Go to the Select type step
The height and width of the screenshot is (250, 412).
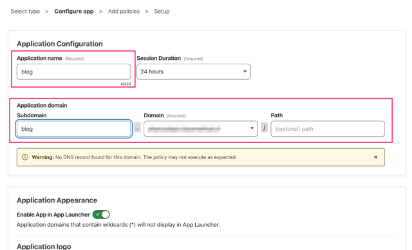[x=25, y=12]
